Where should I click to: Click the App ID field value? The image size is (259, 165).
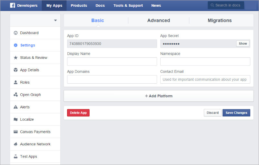(x=112, y=44)
